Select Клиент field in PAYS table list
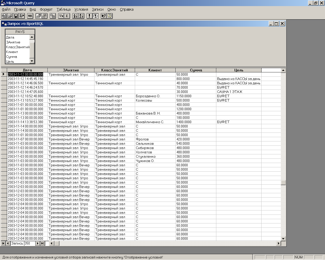The height and width of the screenshot is (260, 325). pyautogui.click(x=18, y=52)
